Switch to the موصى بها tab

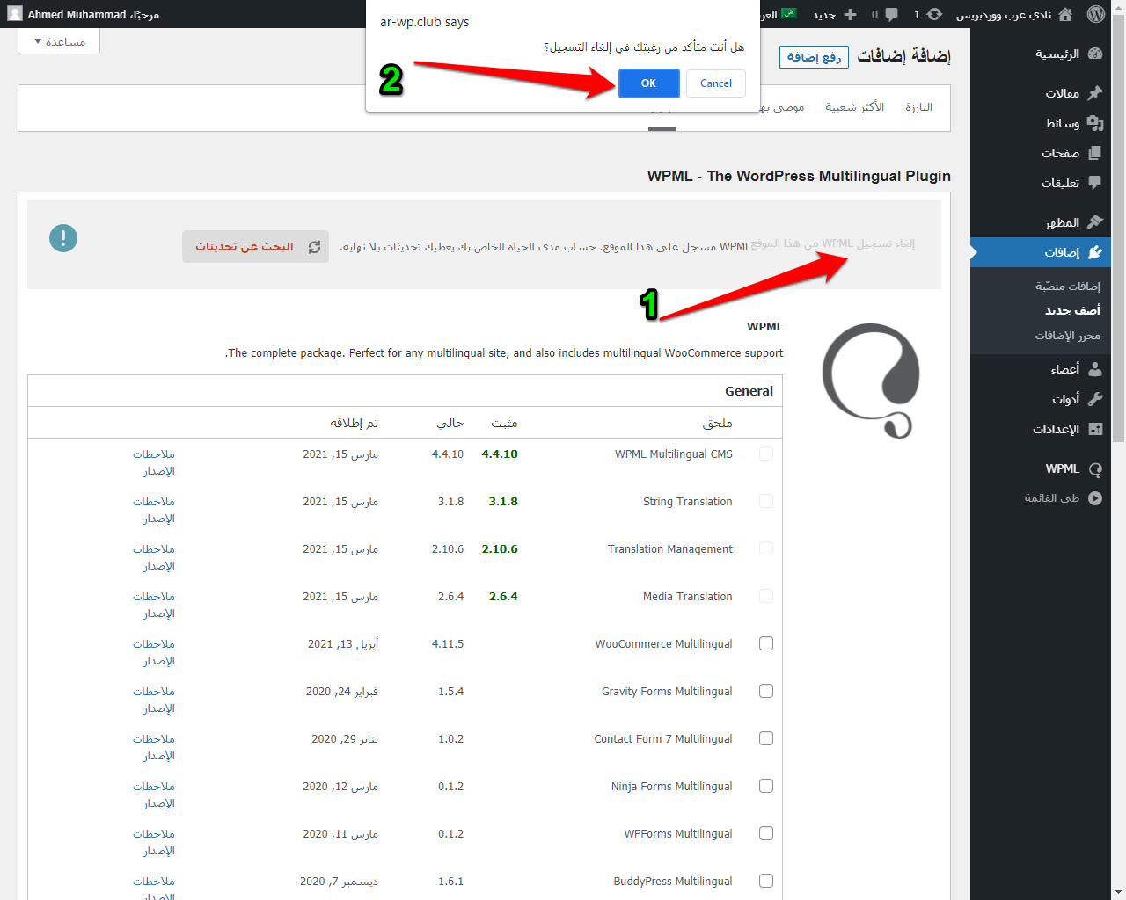click(x=782, y=107)
